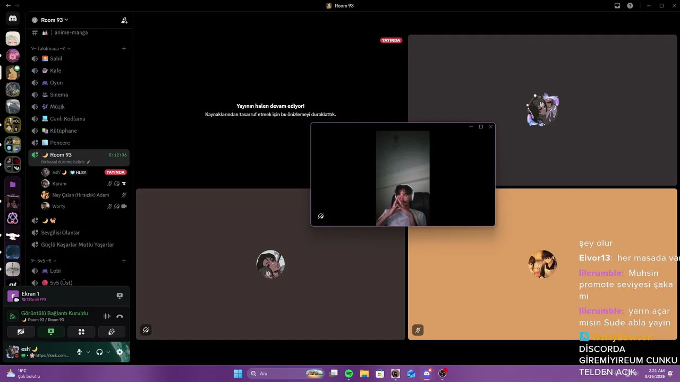Join the Lobi voice channel
Viewport: 680px width, 382px height.
[79, 271]
